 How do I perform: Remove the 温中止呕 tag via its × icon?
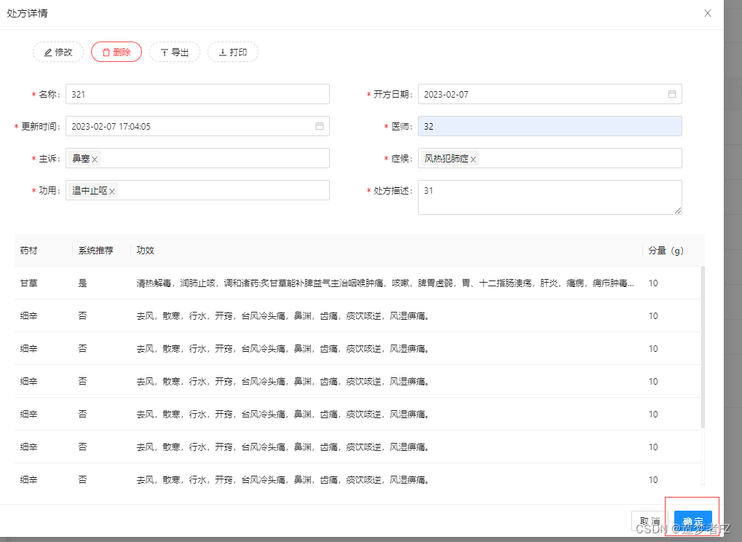click(112, 190)
